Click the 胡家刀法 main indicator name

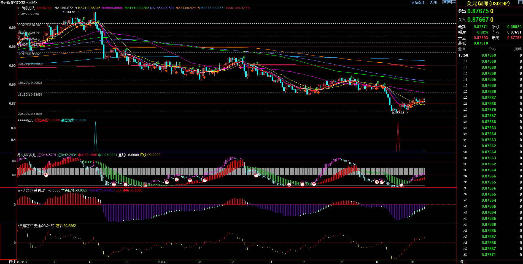coord(28,8)
